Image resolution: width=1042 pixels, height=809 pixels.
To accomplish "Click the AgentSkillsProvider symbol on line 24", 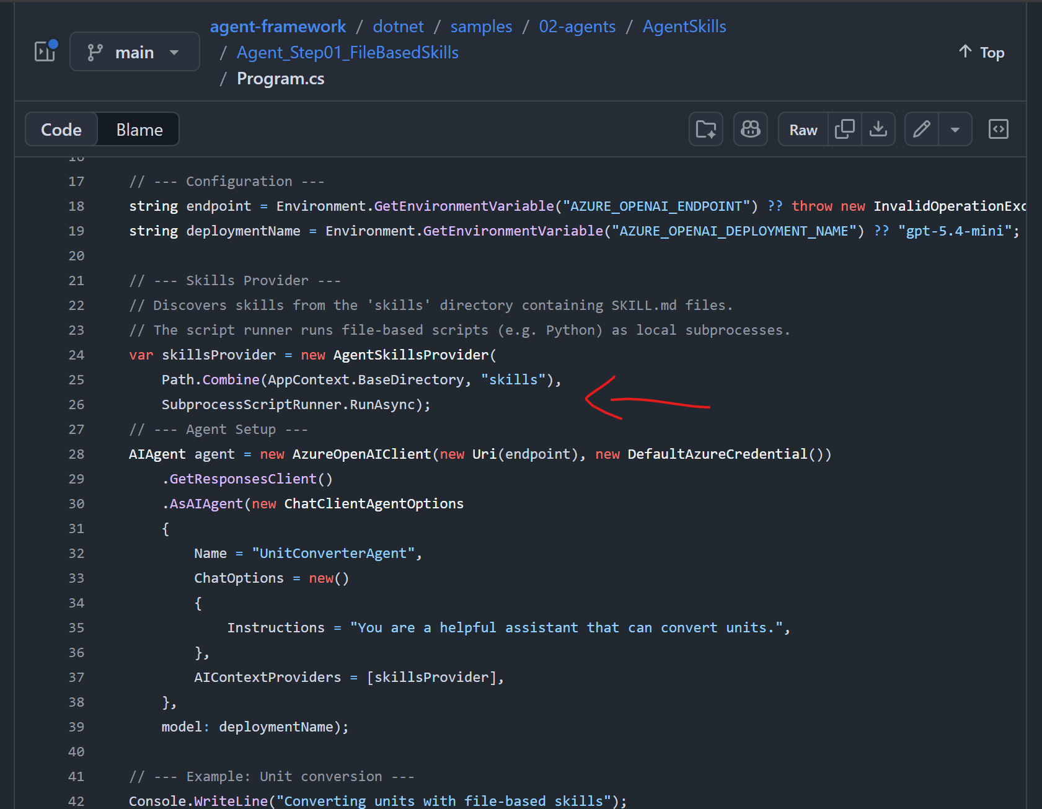I will [x=411, y=355].
